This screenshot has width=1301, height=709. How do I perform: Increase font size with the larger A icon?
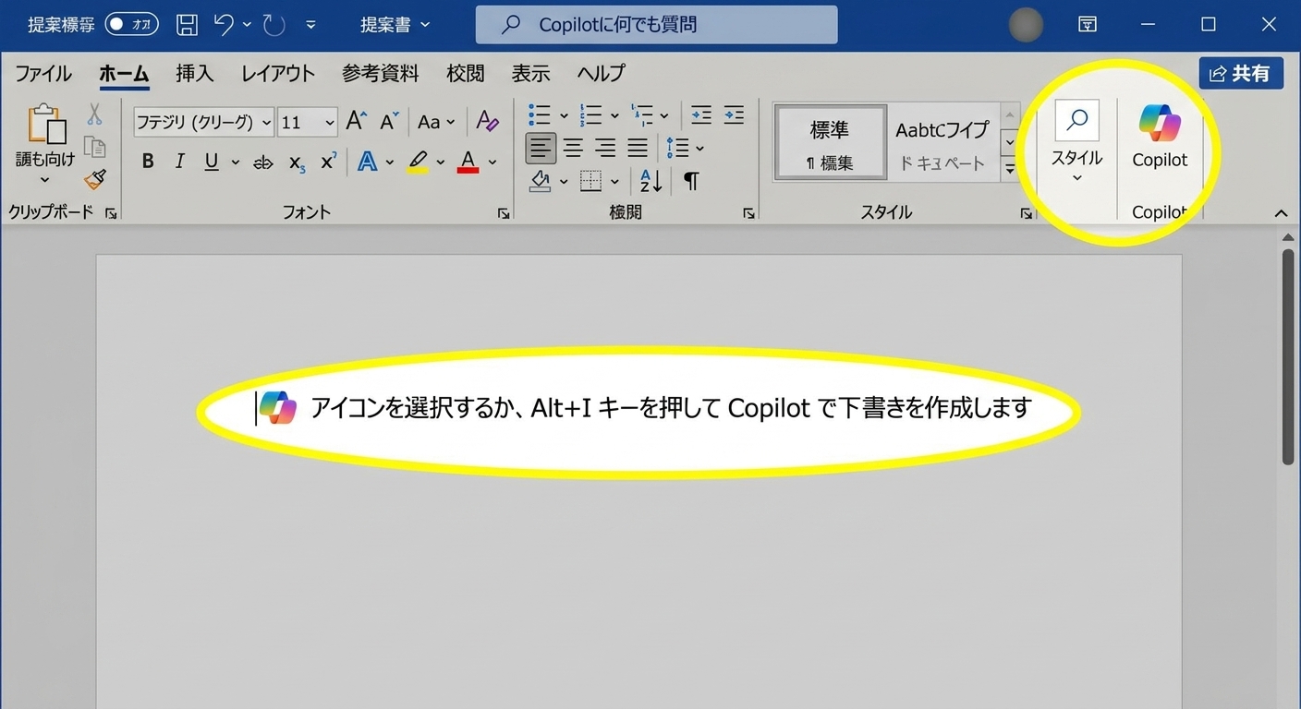[x=356, y=121]
